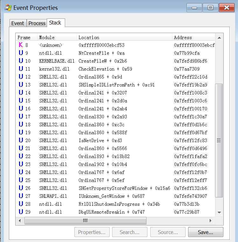Select the Ordinal865 + 0x9d entry

(100, 77)
